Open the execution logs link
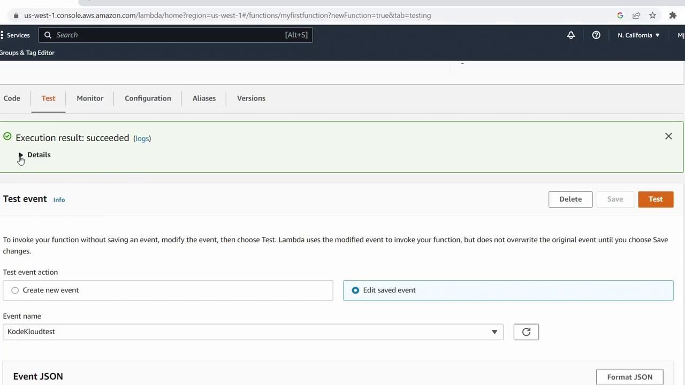 pyautogui.click(x=142, y=138)
